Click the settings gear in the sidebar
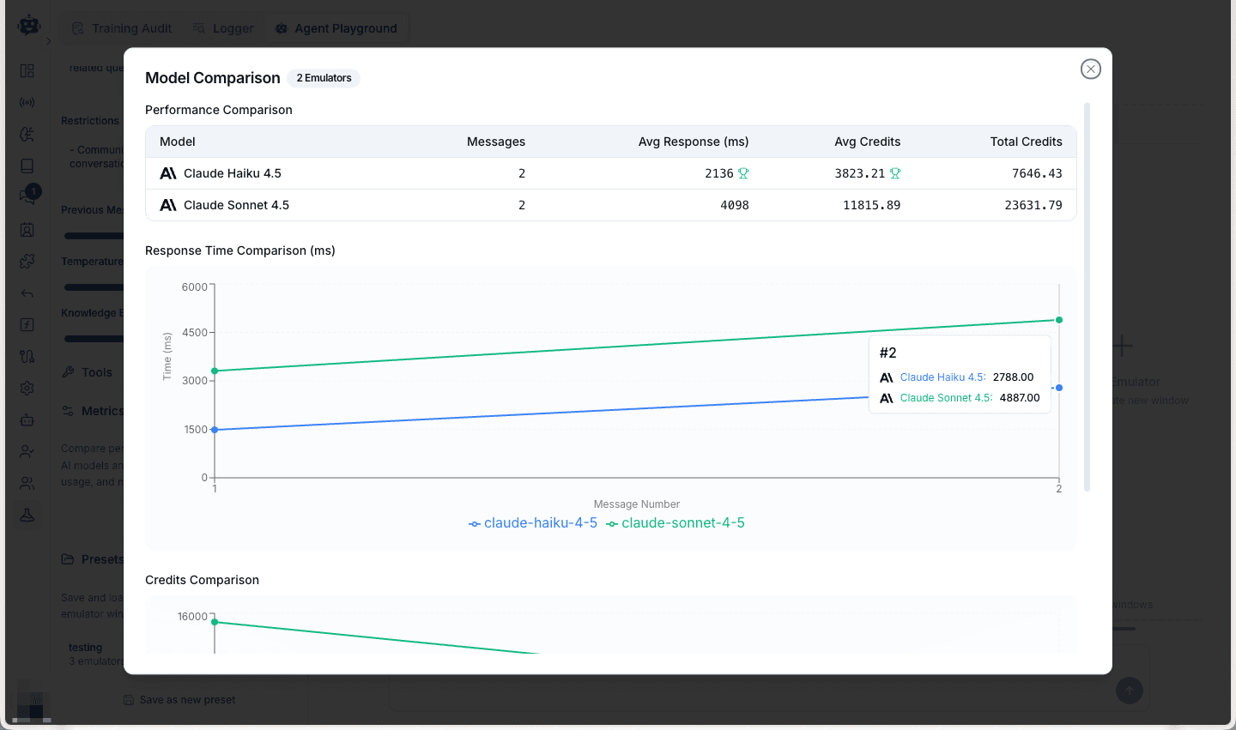Image resolution: width=1236 pixels, height=730 pixels. click(27, 388)
